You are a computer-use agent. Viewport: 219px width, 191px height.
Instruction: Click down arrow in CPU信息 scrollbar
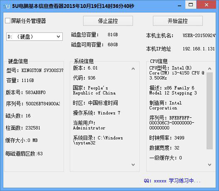coord(209,164)
